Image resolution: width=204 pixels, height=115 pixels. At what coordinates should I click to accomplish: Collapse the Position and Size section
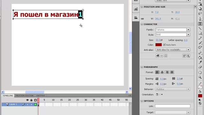tap(142, 7)
